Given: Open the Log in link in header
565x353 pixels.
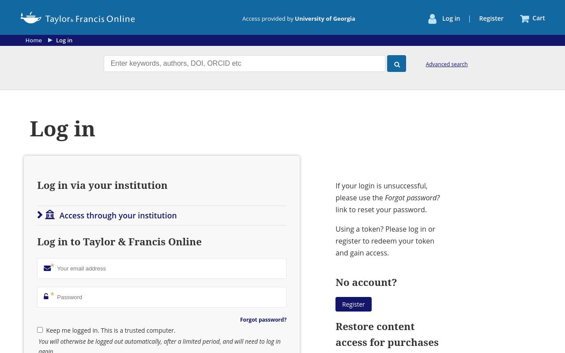Looking at the screenshot, I should [451, 19].
